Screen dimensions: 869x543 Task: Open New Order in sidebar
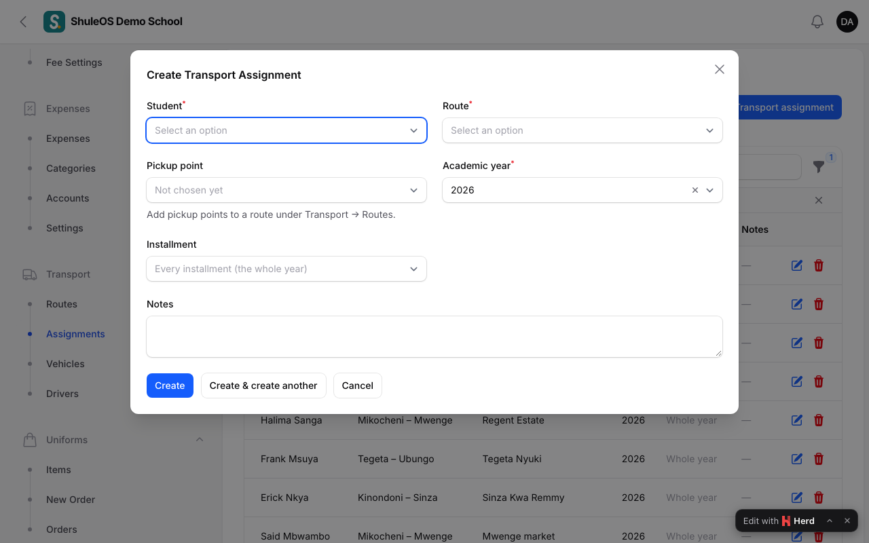(x=71, y=500)
